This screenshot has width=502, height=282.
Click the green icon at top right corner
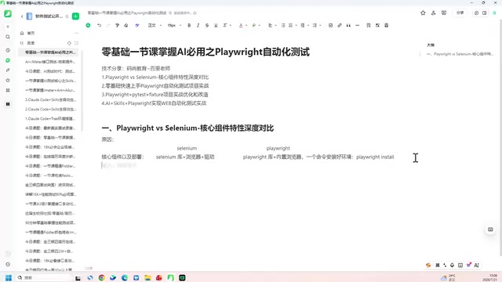point(494,13)
